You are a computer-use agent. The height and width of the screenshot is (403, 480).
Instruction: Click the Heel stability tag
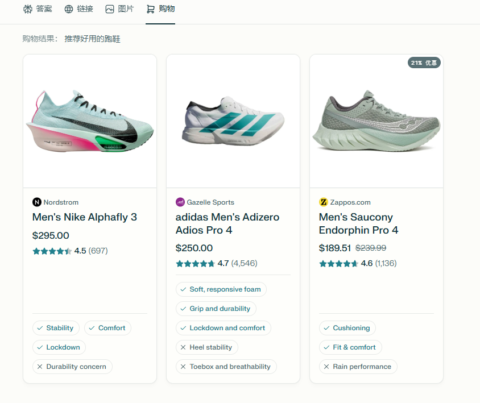[x=207, y=347]
